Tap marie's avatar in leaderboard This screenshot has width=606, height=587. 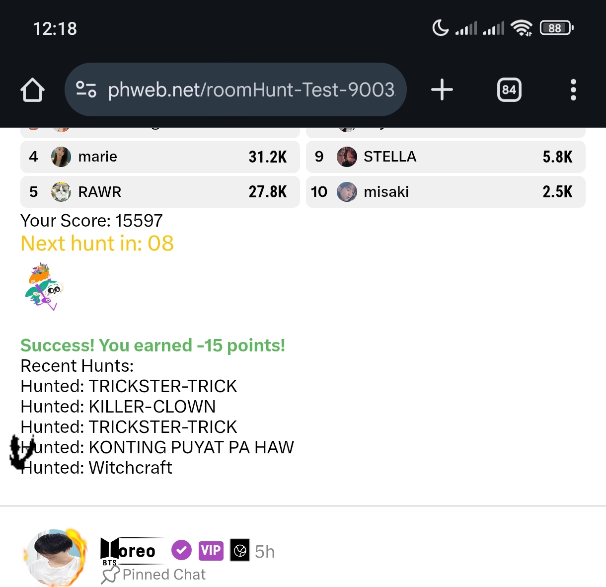pyautogui.click(x=61, y=157)
